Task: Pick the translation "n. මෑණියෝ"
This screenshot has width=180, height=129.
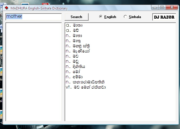Action: [x=78, y=51]
